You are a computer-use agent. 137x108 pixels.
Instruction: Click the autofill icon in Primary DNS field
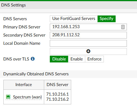tap(123, 27)
